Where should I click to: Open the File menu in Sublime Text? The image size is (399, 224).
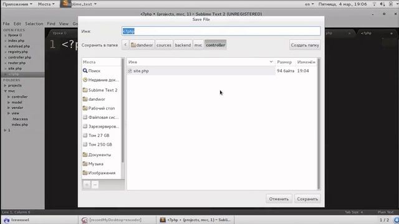(x=6, y=24)
